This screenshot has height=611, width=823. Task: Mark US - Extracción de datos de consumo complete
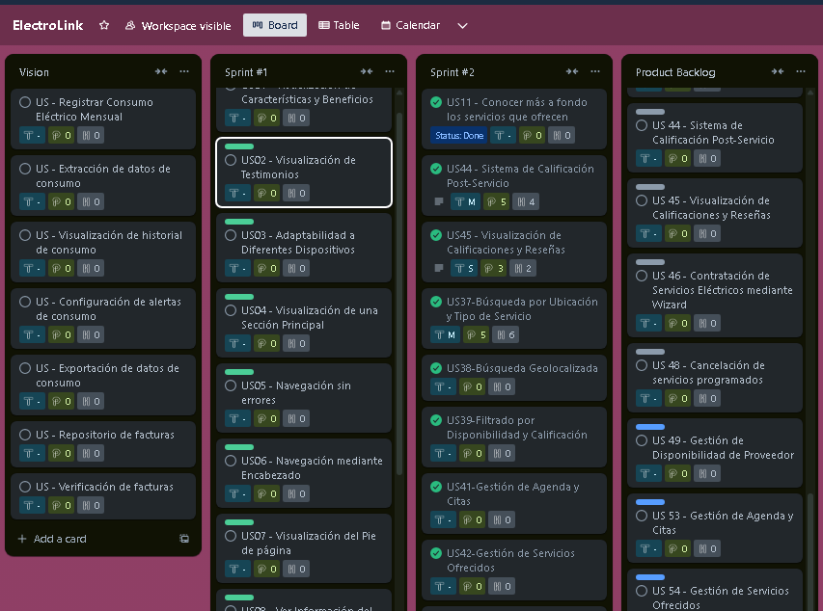25,169
